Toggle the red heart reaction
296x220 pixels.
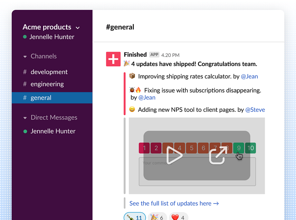coord(178,217)
